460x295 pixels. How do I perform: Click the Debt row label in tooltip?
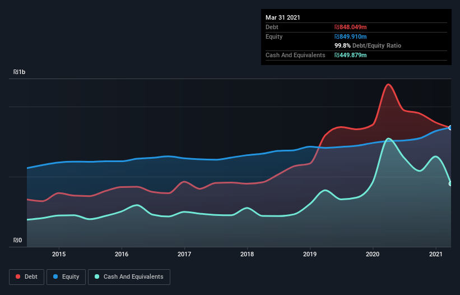tap(272, 27)
